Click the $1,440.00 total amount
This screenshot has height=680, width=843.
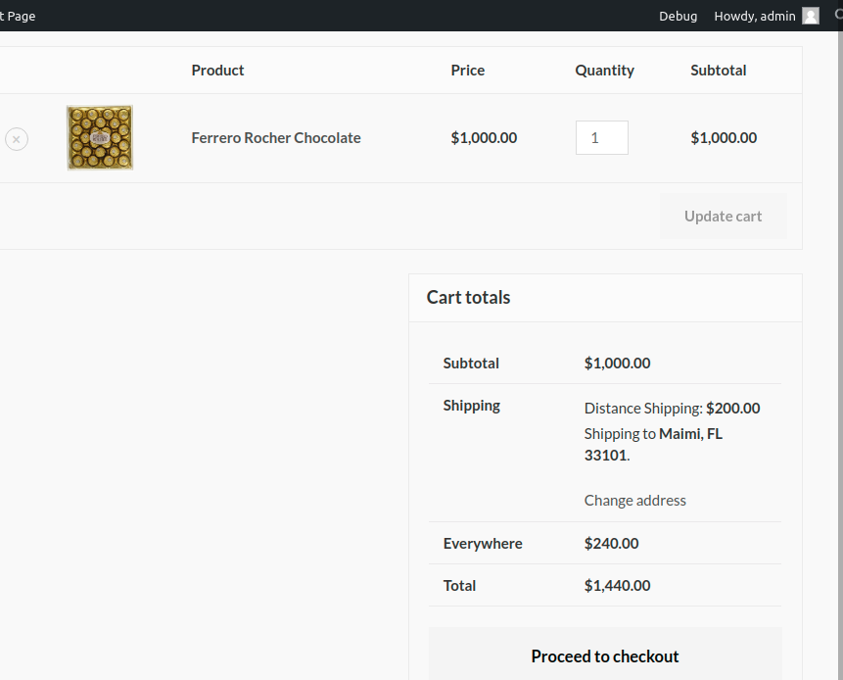tap(617, 586)
